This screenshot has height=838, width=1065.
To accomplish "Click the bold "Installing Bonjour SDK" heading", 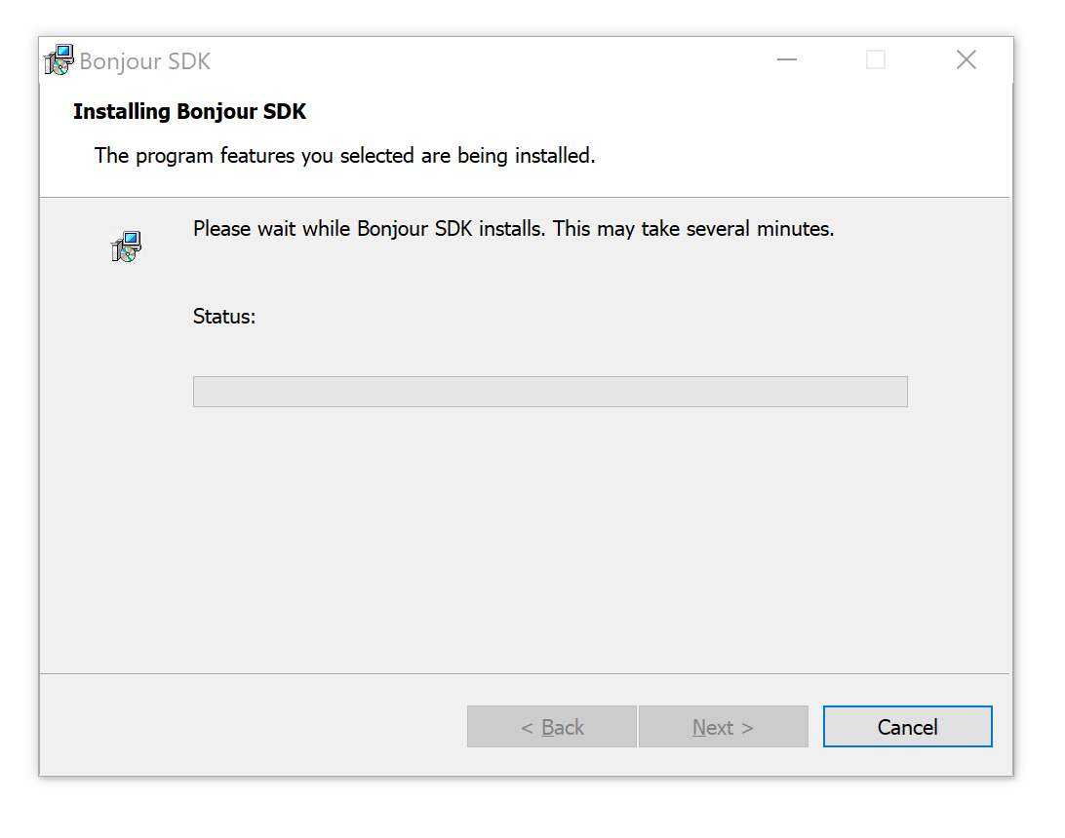I will (x=190, y=112).
